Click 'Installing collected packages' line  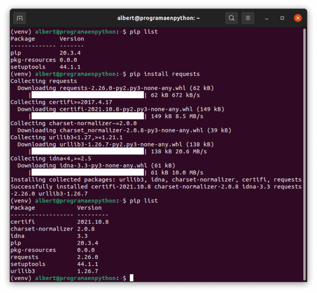pyautogui.click(x=156, y=180)
